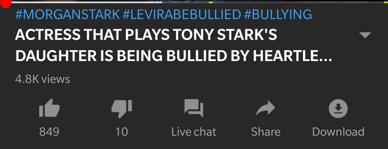The width and height of the screenshot is (388, 149).
Task: Tap the Download circle arrow icon
Action: pos(338,108)
